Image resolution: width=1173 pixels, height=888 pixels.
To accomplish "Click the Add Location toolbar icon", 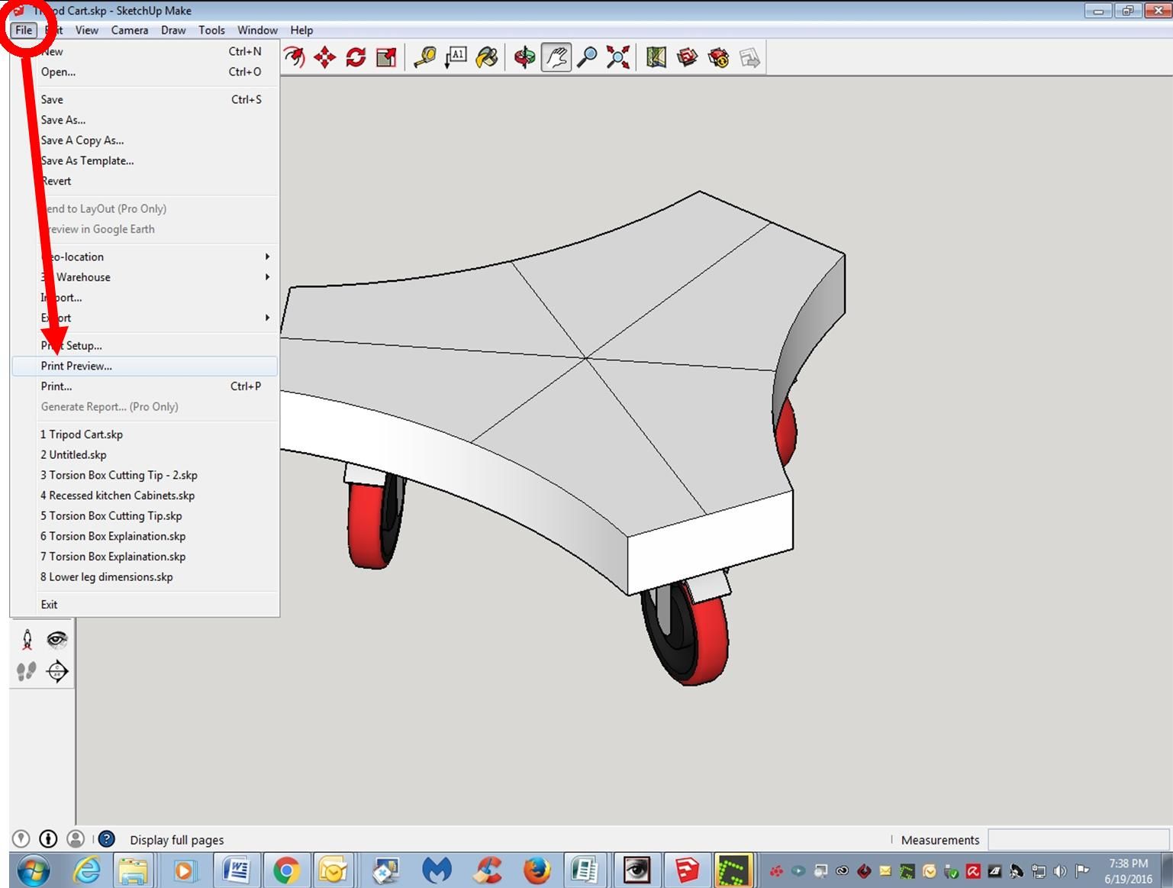I will pos(656,57).
